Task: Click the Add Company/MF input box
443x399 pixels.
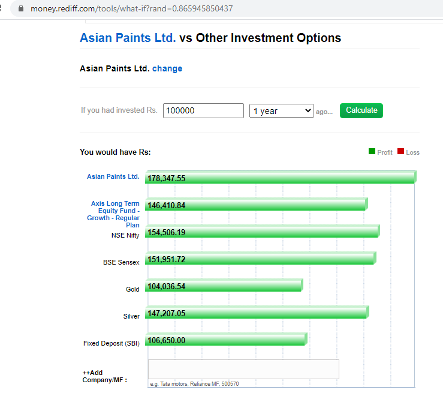Action: 243,370
